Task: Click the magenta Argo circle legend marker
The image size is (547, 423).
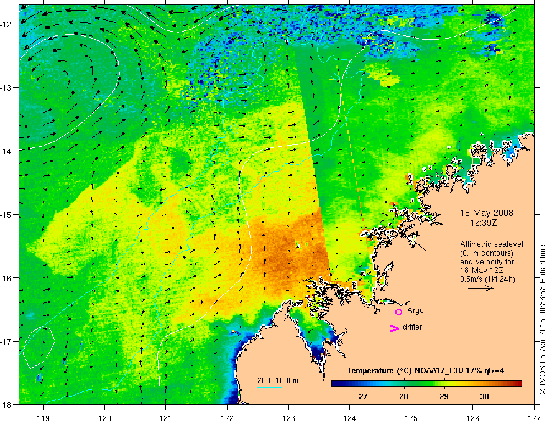Action: tap(398, 312)
